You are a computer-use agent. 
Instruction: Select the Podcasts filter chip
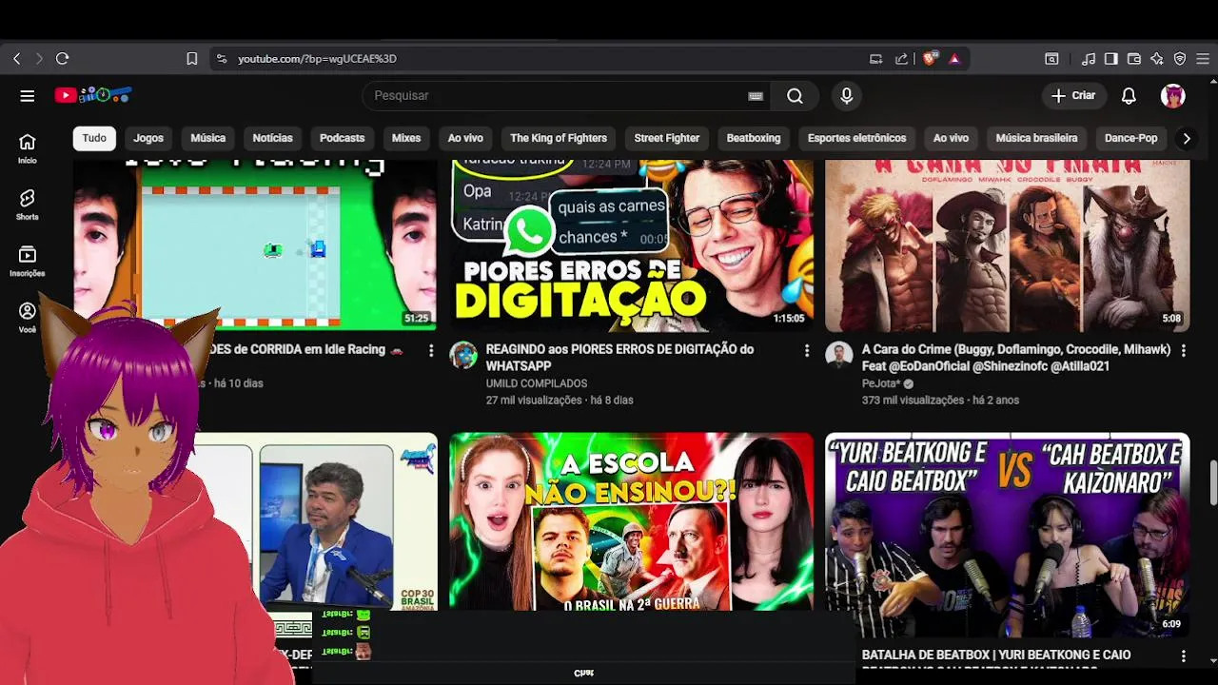[342, 138]
